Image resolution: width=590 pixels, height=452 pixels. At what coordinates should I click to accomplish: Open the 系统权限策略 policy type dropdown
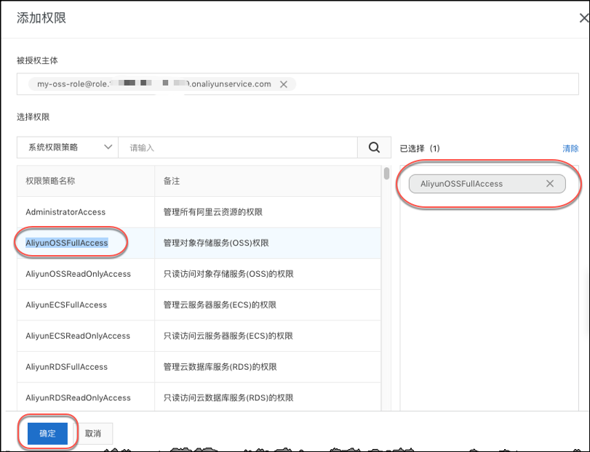[x=67, y=148]
